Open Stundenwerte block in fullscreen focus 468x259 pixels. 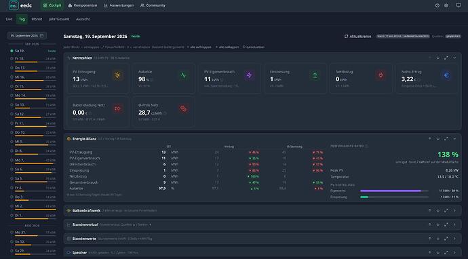[x=446, y=239]
